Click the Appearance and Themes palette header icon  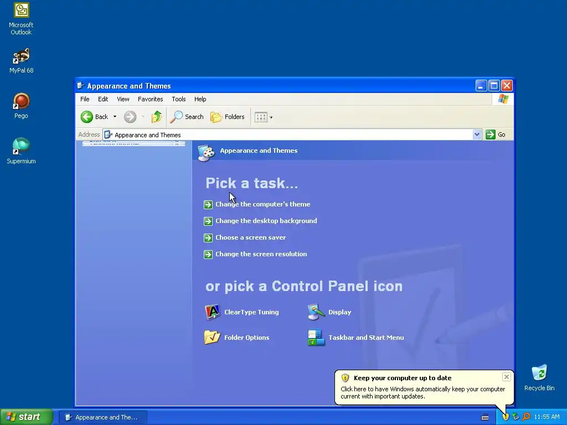pyautogui.click(x=207, y=153)
